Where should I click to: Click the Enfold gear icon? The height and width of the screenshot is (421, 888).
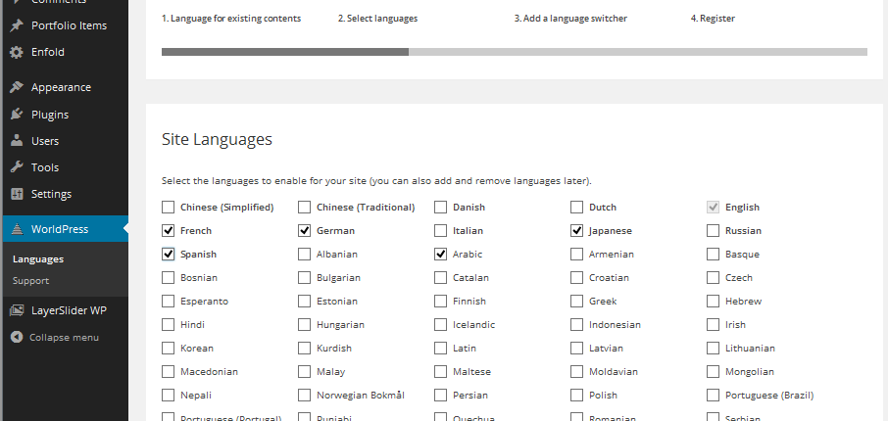(17, 52)
